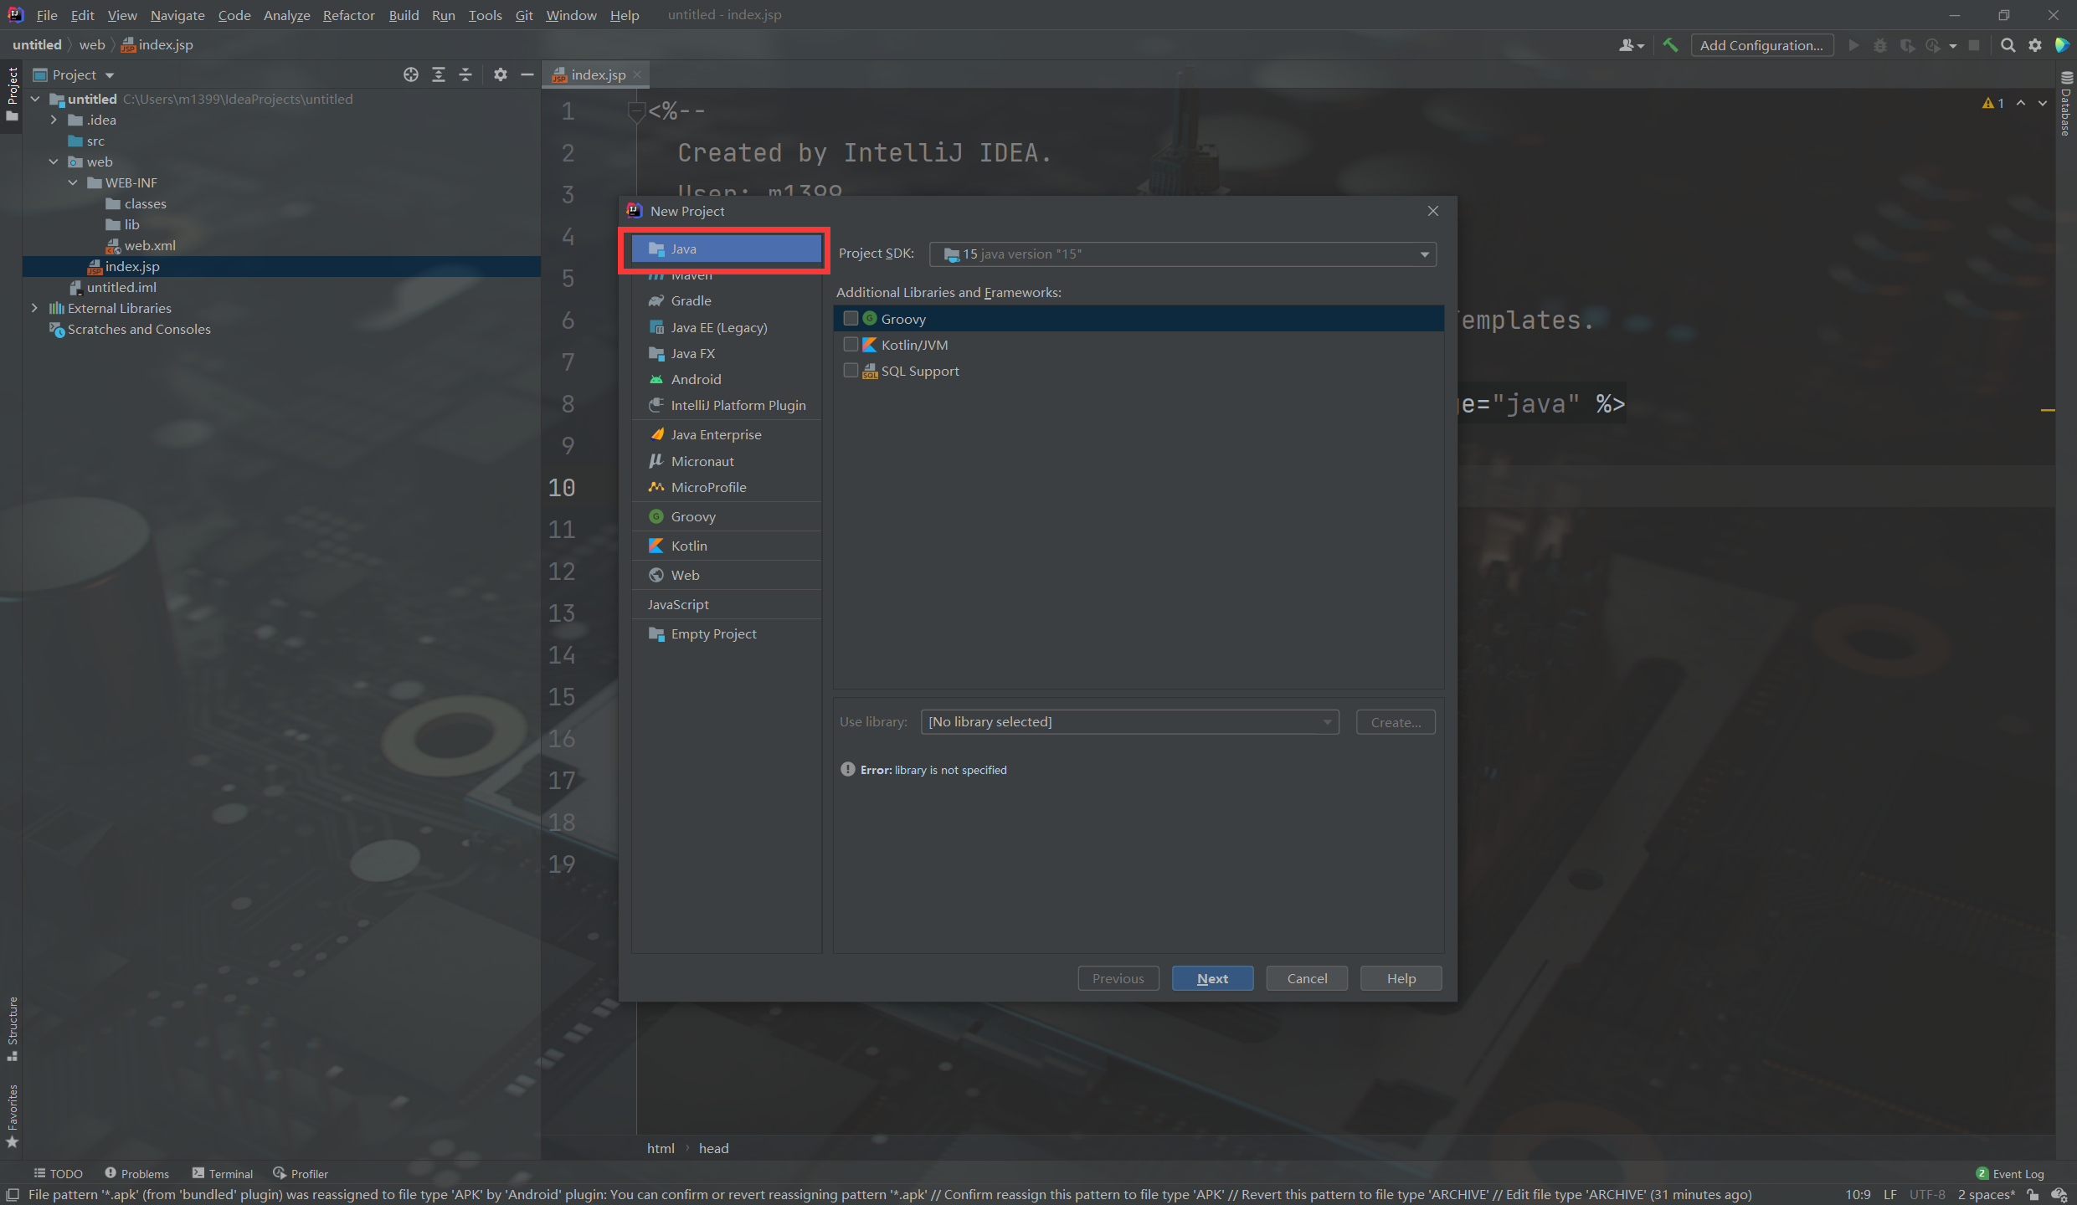Enable the Groovy framework checkbox

tap(851, 318)
